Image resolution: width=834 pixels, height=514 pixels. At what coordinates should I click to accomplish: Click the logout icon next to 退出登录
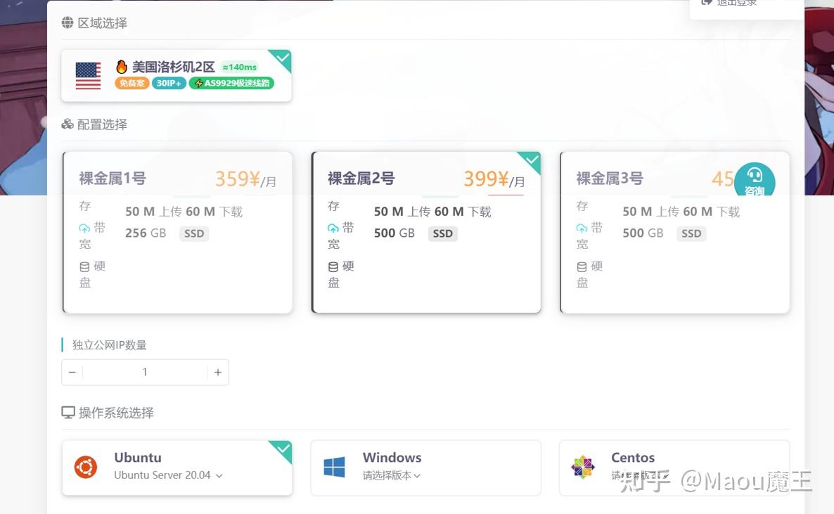[705, 3]
